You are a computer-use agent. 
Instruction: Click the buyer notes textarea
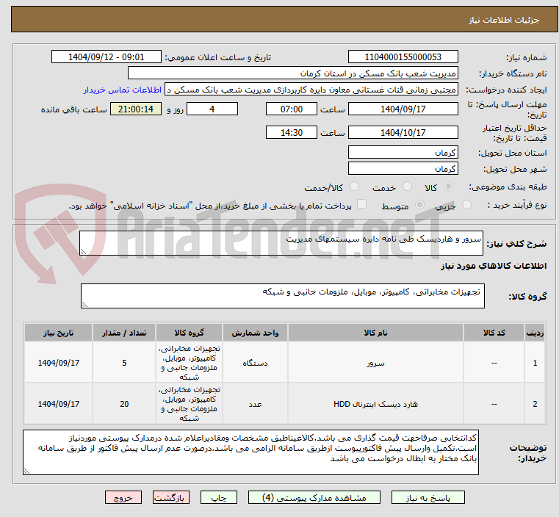[x=250, y=452]
